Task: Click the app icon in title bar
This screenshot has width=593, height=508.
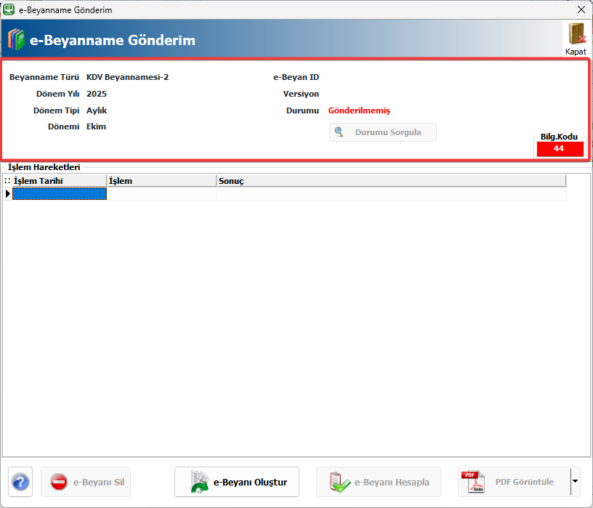Action: coord(9,9)
